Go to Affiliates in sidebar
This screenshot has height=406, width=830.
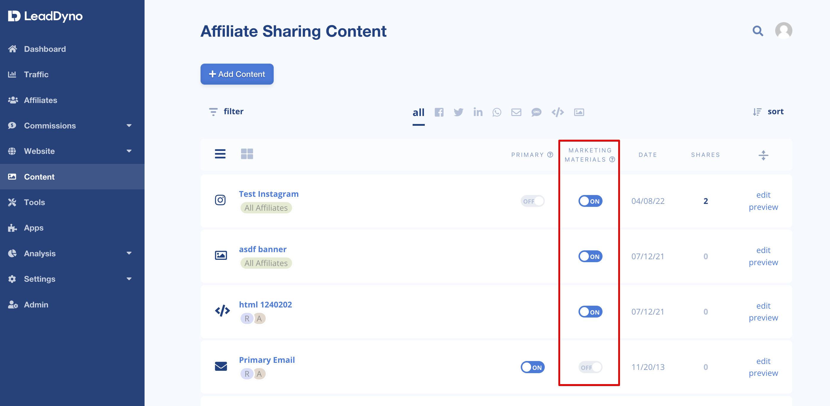tap(40, 100)
